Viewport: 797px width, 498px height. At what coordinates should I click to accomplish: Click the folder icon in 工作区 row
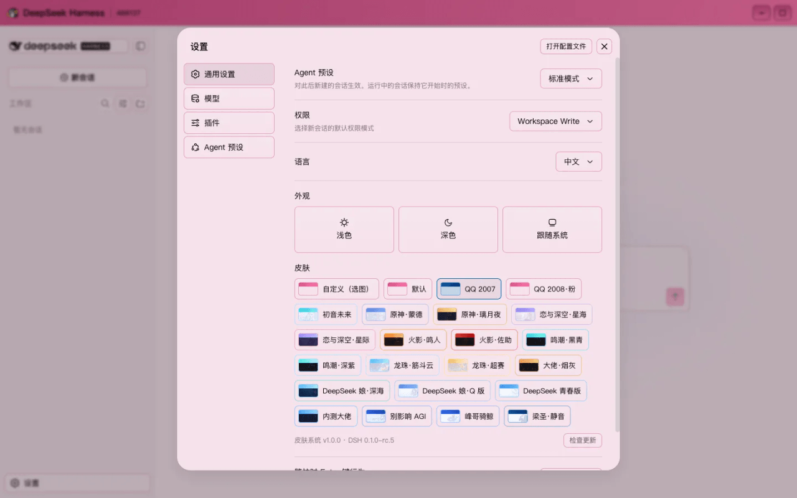(x=141, y=104)
